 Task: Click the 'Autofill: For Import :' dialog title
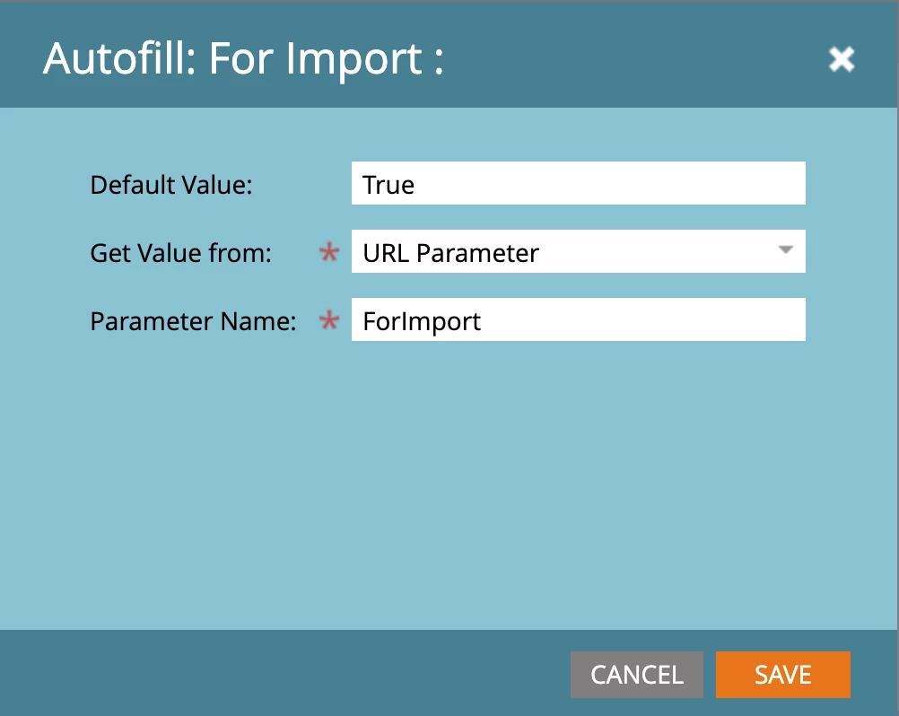(x=243, y=59)
